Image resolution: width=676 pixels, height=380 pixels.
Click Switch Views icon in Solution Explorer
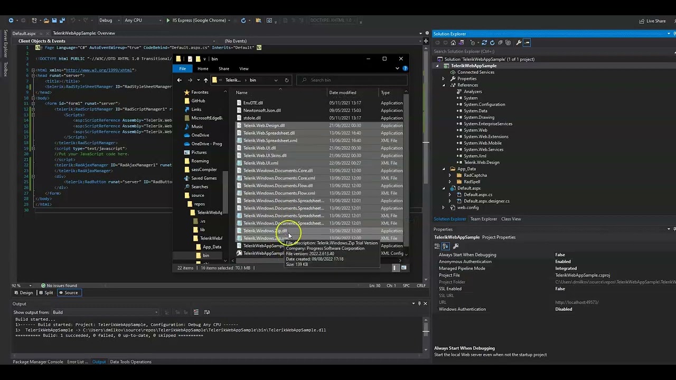tap(462, 43)
